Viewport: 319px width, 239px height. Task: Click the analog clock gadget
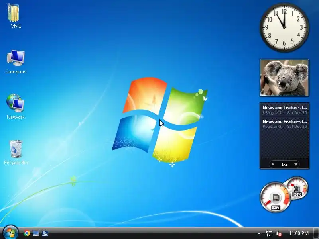[284, 27]
